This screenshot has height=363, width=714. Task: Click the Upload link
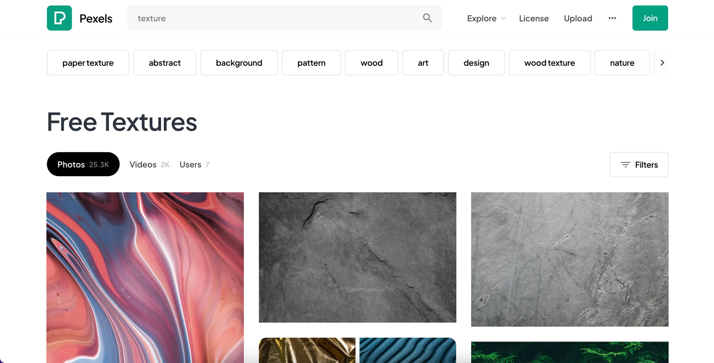pyautogui.click(x=578, y=18)
